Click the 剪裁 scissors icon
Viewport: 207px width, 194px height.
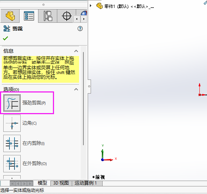[x=7, y=29]
